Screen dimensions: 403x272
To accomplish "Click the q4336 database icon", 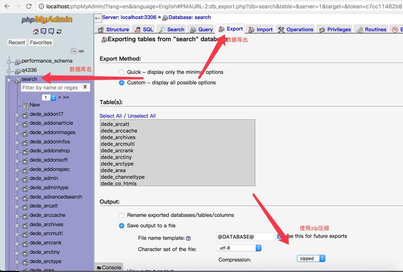I will (x=18, y=71).
